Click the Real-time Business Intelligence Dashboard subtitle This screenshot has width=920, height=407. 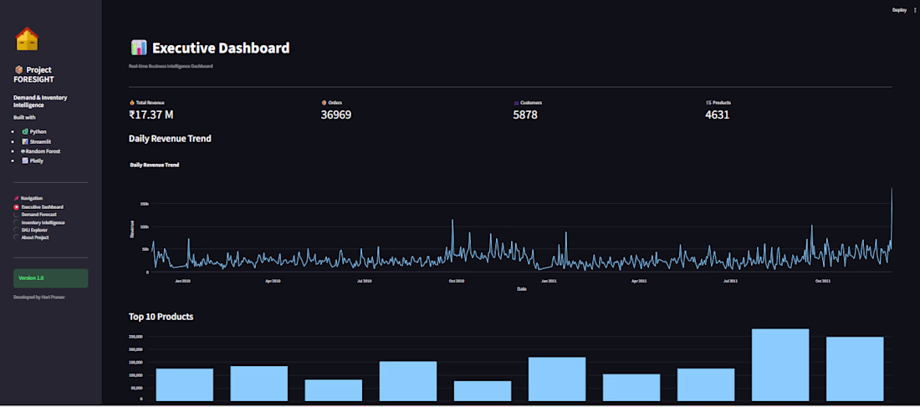click(x=171, y=66)
